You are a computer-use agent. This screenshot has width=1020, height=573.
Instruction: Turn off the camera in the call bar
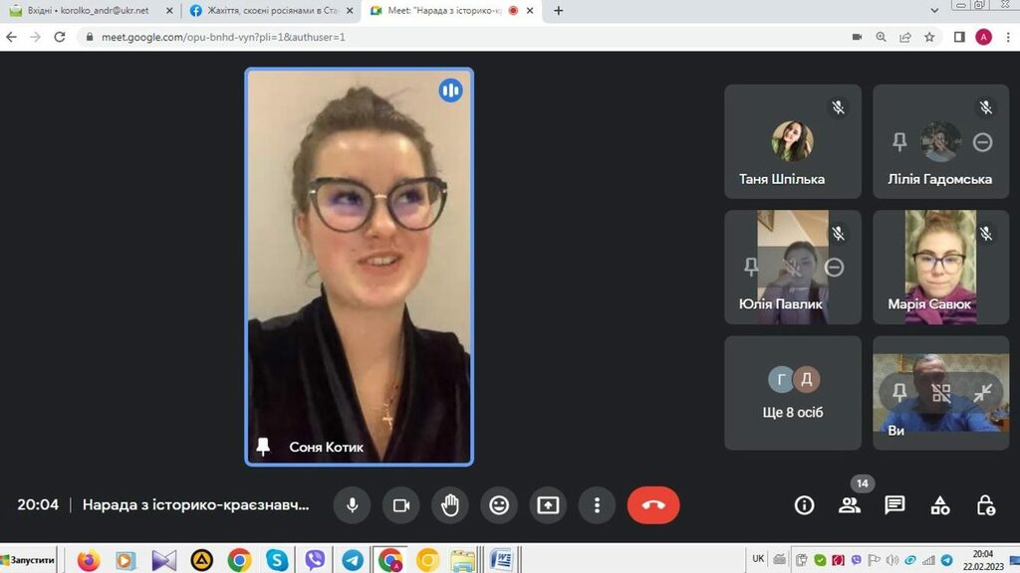[400, 505]
